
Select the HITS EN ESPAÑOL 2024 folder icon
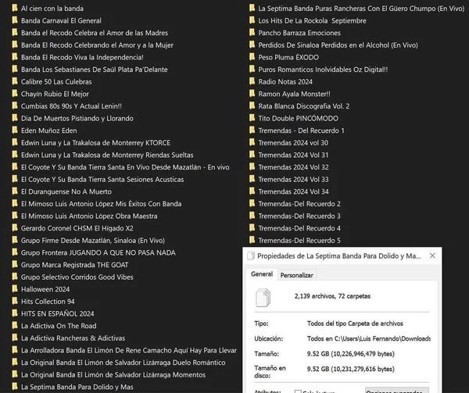[x=14, y=313]
